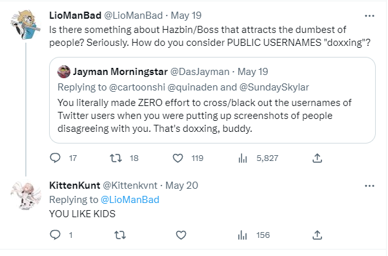The image size is (388, 256).
Task: View analytics showing 156 views
Action: click(242, 235)
